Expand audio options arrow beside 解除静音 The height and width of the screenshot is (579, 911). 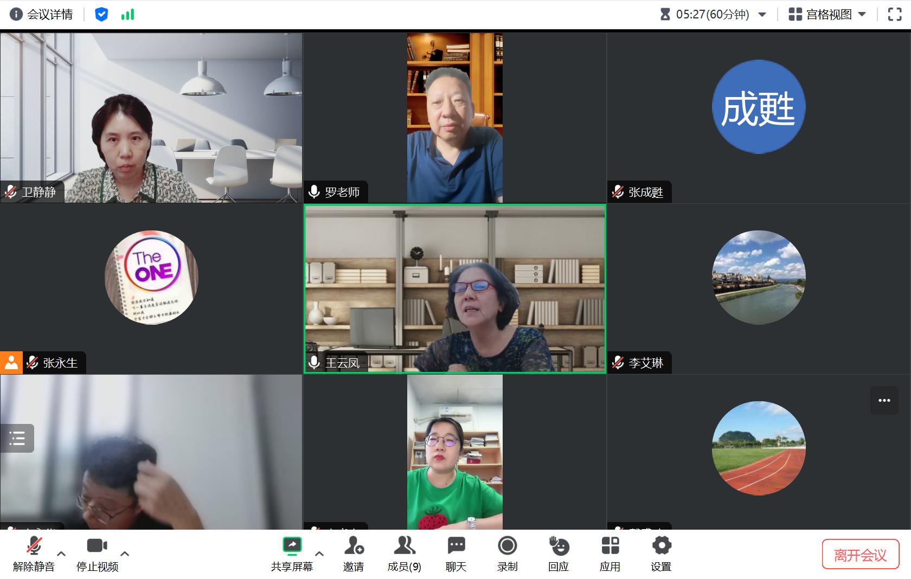click(61, 554)
